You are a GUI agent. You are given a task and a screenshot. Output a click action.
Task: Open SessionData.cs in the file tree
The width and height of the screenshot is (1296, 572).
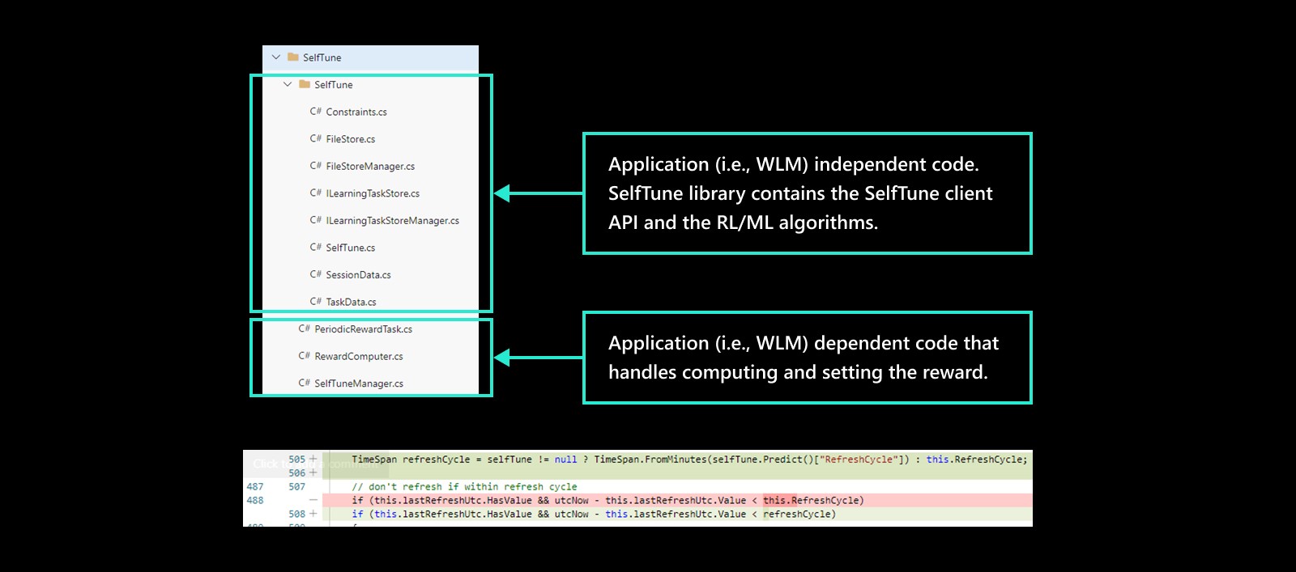(x=358, y=275)
